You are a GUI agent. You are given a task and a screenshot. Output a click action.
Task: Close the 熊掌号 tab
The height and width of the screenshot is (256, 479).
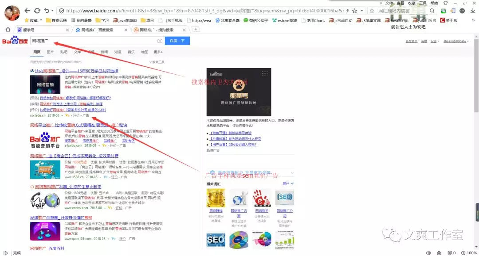(x=67, y=30)
